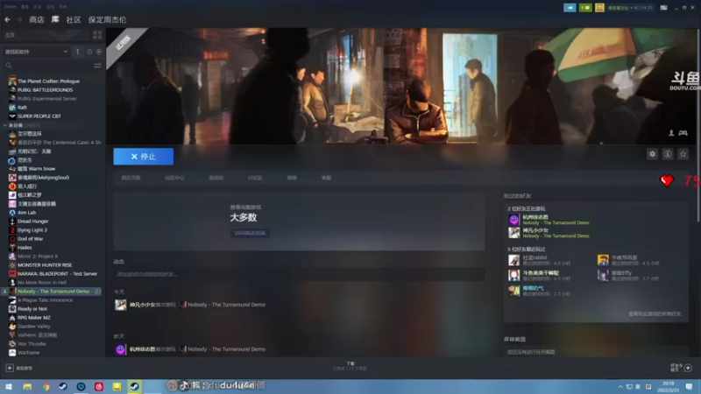This screenshot has height=394, width=701.
Task: Launch File Explorer from the taskbar
Action: point(27,386)
